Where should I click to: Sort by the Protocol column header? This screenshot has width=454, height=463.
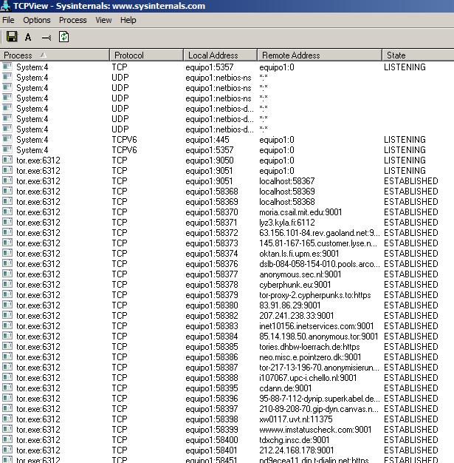tap(146, 55)
